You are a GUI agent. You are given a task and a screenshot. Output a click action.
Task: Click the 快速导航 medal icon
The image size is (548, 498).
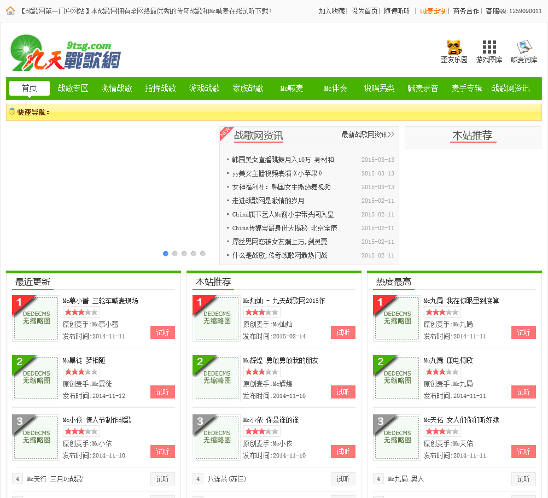coord(12,112)
